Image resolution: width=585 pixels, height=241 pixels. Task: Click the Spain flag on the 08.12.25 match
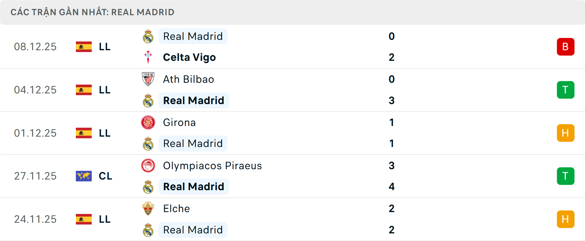84,47
